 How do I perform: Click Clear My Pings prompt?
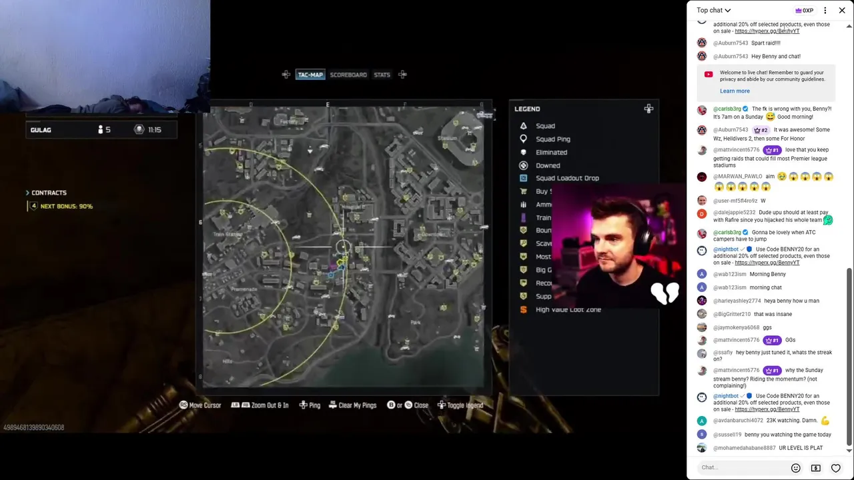(352, 405)
